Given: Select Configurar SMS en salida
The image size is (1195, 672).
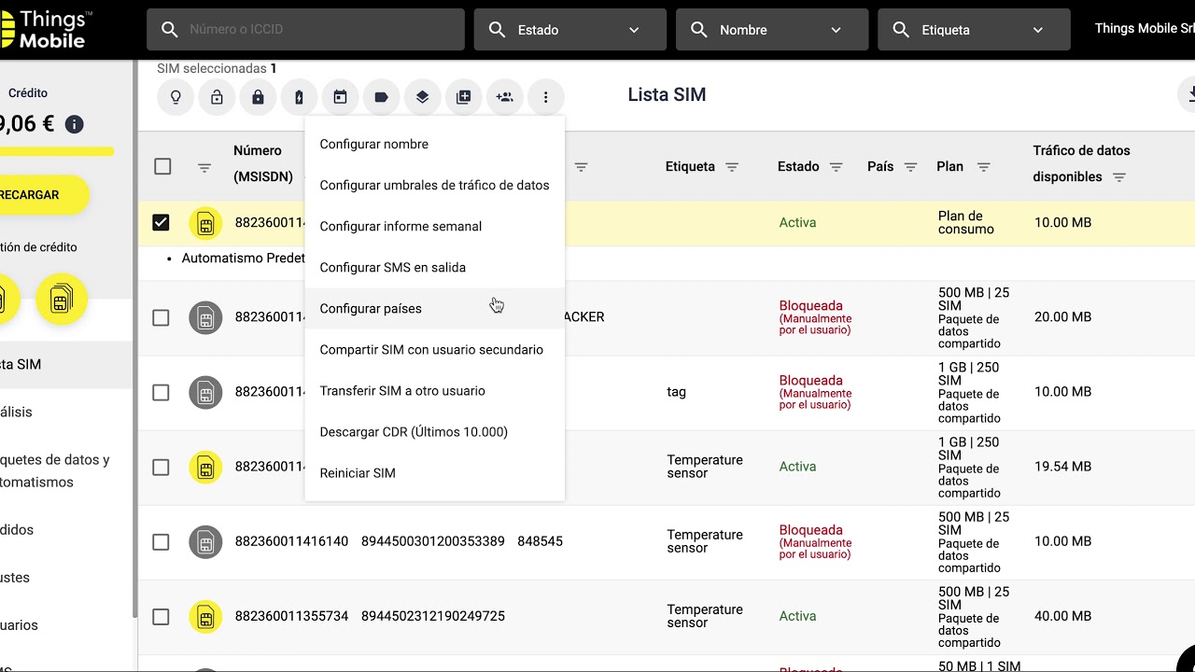Looking at the screenshot, I should click(434, 267).
